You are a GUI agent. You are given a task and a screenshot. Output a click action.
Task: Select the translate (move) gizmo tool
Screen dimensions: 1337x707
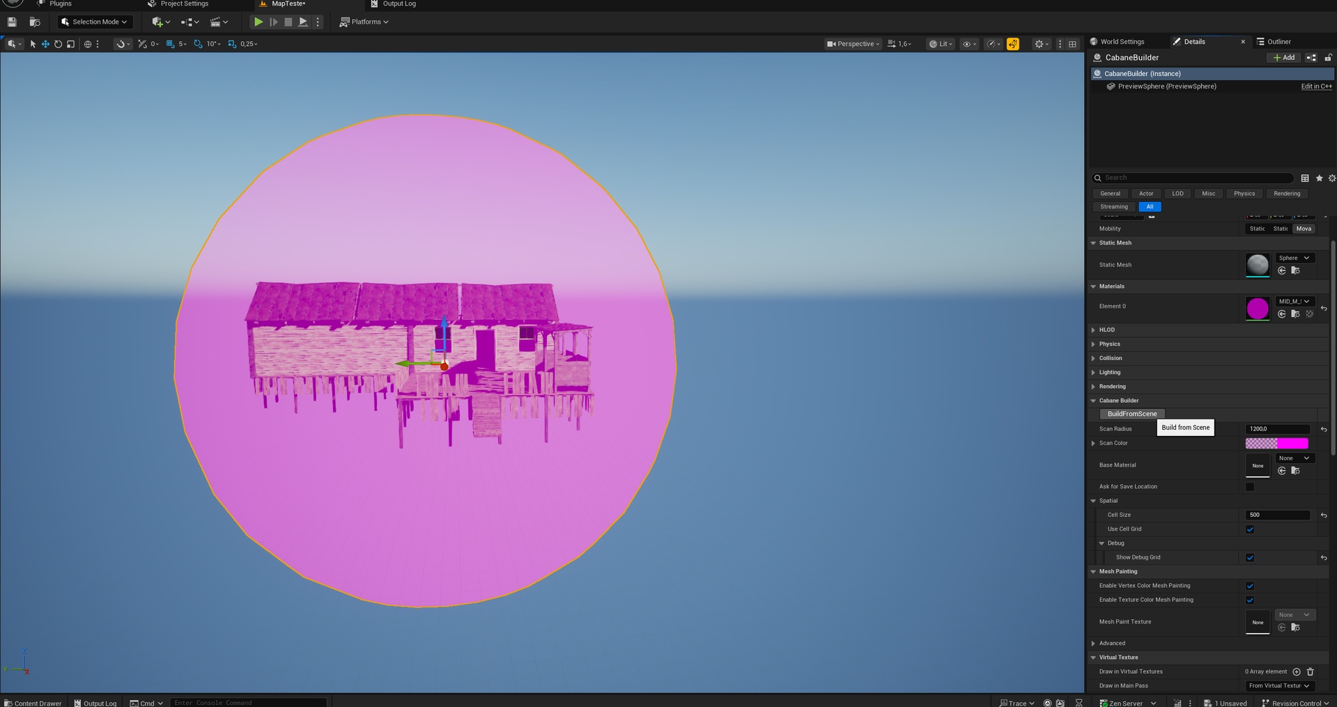click(45, 44)
